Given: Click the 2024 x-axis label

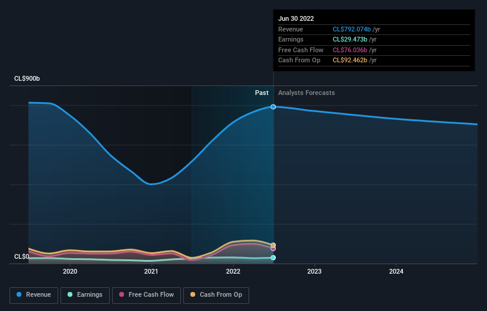Looking at the screenshot, I should 396,271.
